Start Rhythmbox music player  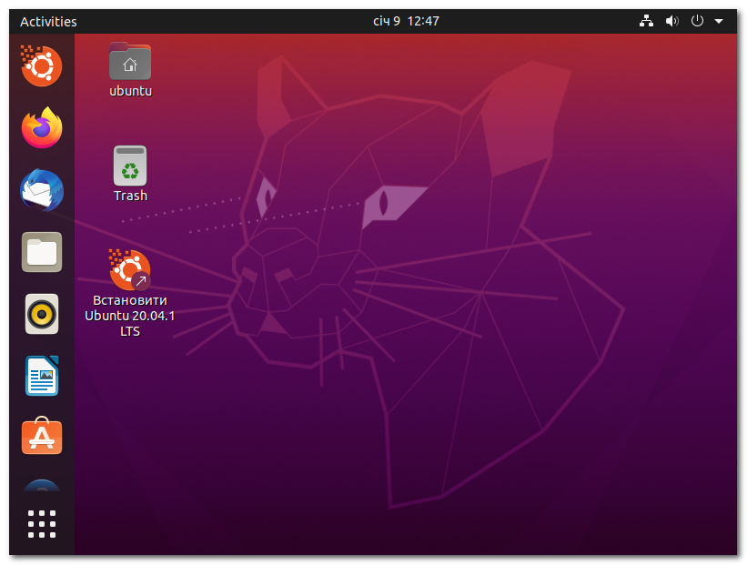(x=41, y=314)
